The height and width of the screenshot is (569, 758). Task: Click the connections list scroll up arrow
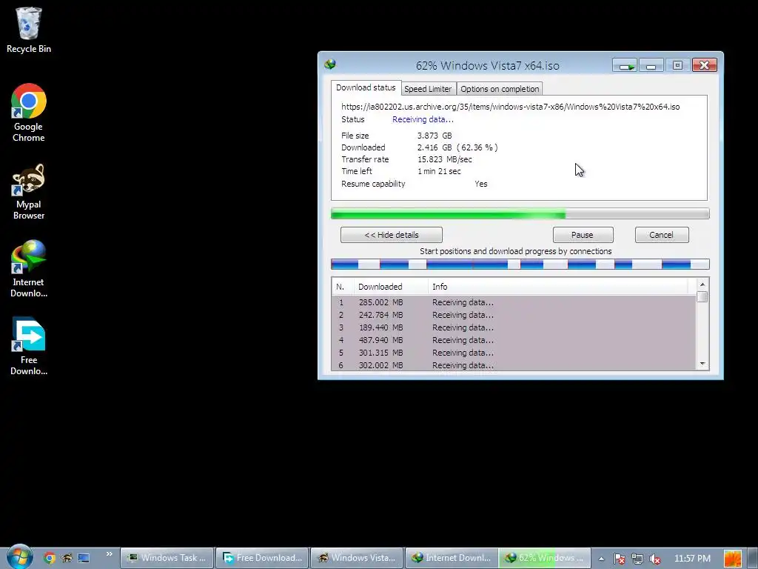702,284
